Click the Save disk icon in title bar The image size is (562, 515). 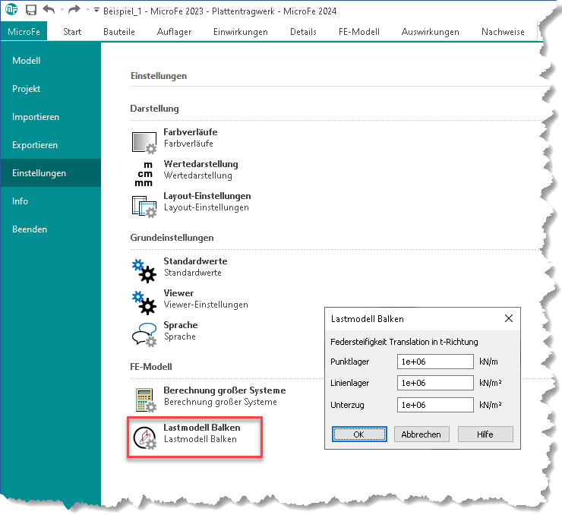click(x=31, y=10)
